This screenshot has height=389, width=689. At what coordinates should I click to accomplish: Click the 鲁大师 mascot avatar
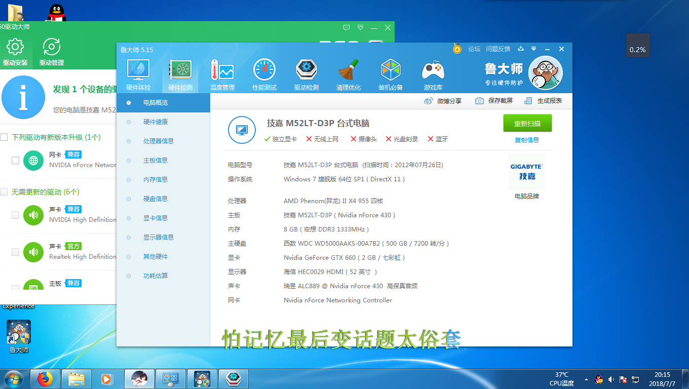(545, 73)
